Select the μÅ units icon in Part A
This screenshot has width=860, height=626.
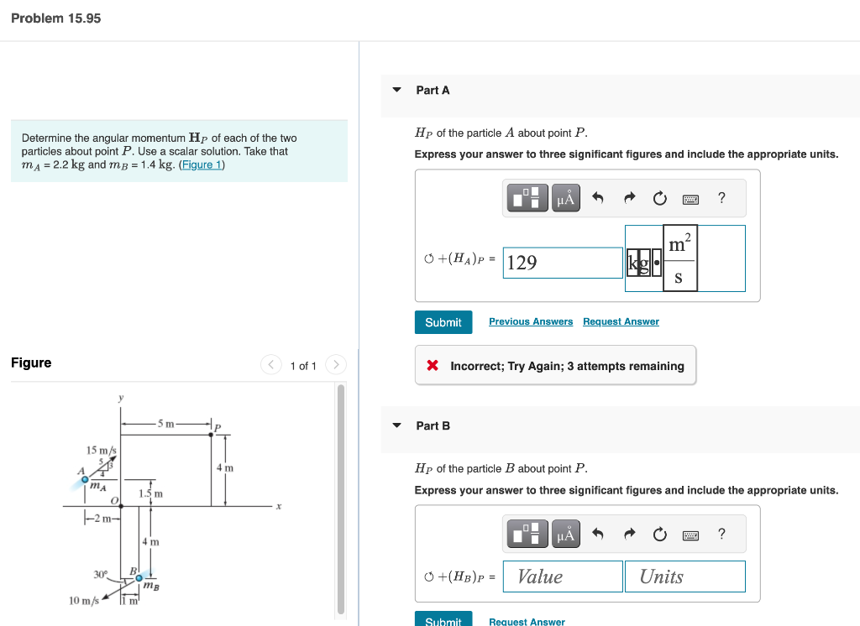coord(564,197)
